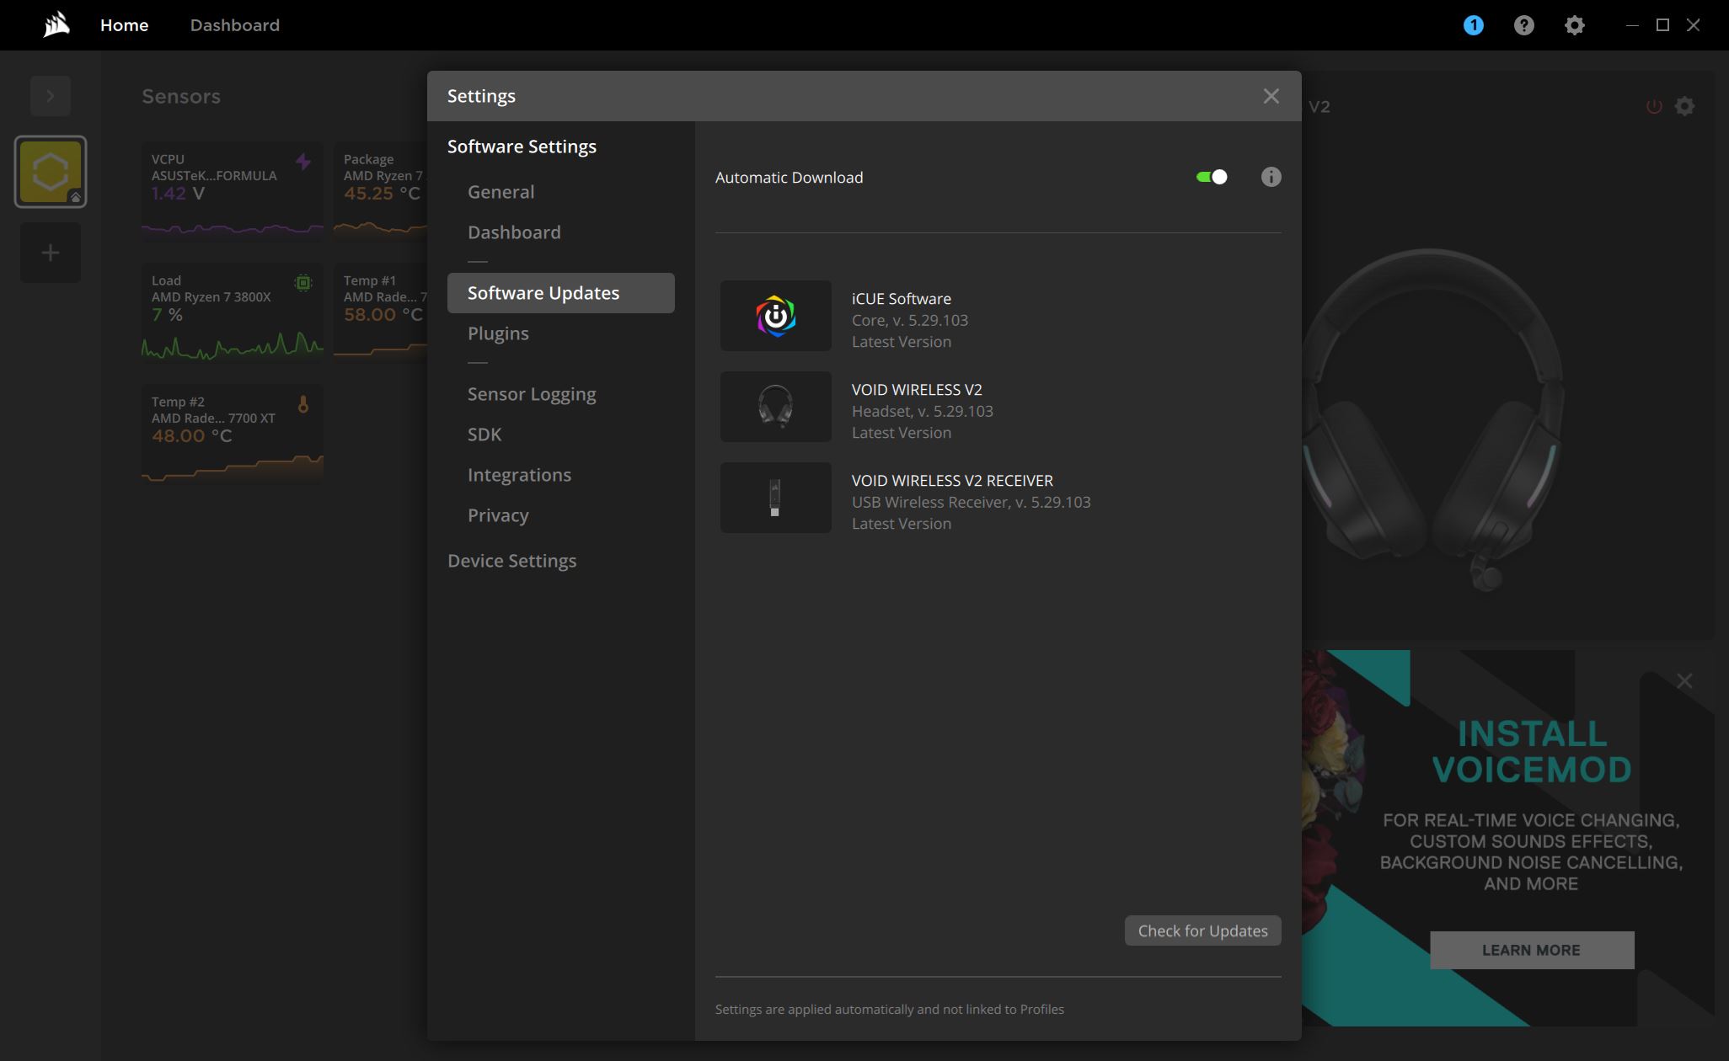Image resolution: width=1729 pixels, height=1061 pixels.
Task: Open Integrations settings section
Action: pos(519,475)
